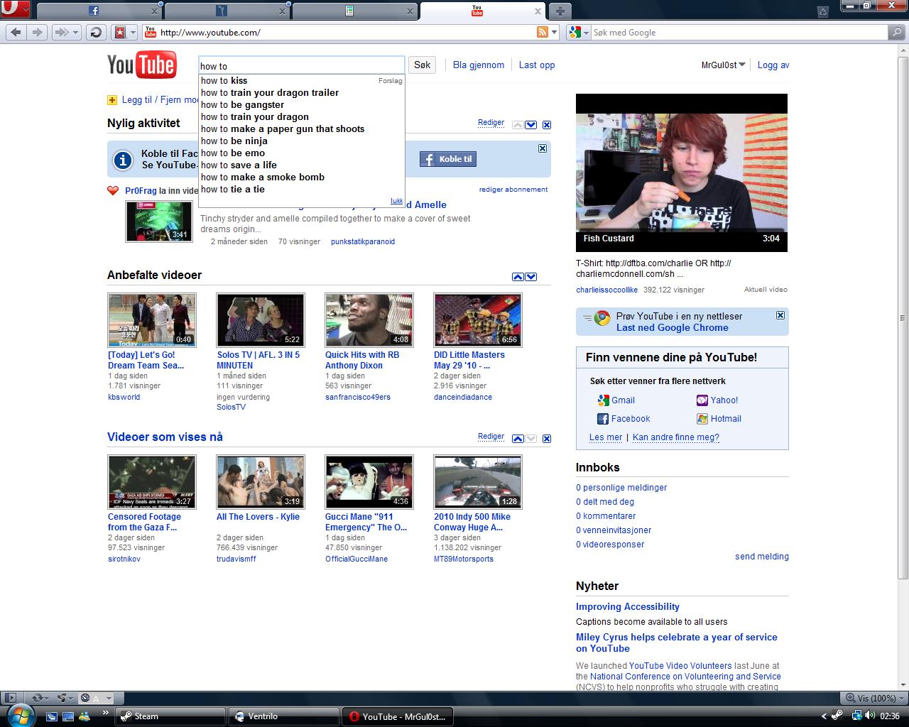Select suggestion 'how to be ninja'
909x727 pixels.
click(x=301, y=141)
